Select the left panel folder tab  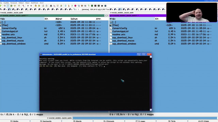tap(12, 13)
